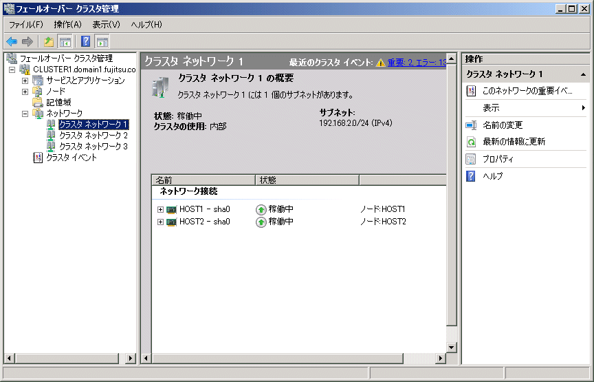Click the vertical scrollbar down arrow
The image size is (594, 382).
click(x=452, y=348)
